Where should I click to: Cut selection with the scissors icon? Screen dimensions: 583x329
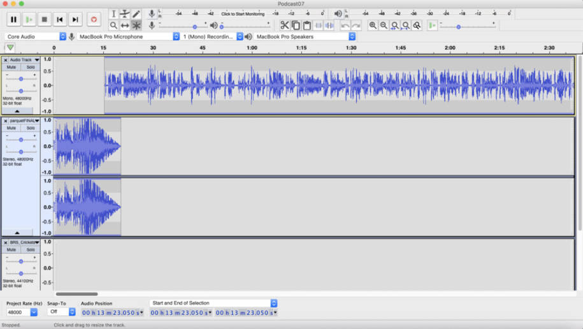point(284,26)
